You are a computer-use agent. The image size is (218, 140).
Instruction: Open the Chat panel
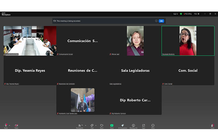pos(92,125)
